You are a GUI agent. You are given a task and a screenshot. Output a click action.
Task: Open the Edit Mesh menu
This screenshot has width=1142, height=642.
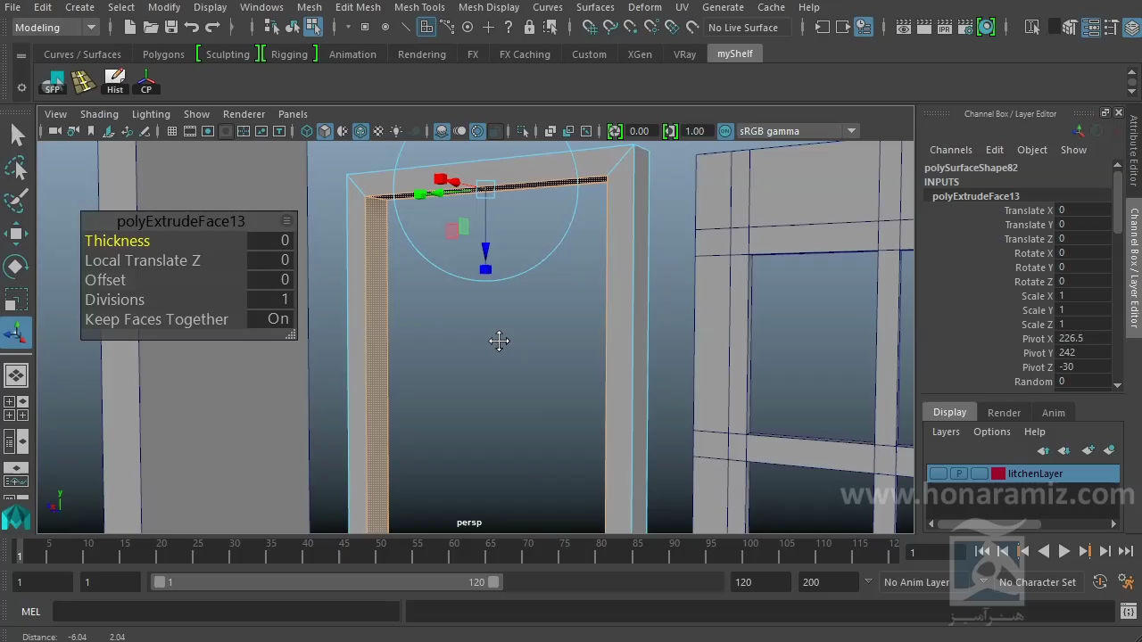coord(358,7)
